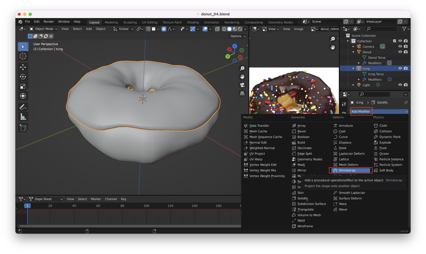Click the 3D Cursor tool
426x254 pixels.
tap(23, 56)
